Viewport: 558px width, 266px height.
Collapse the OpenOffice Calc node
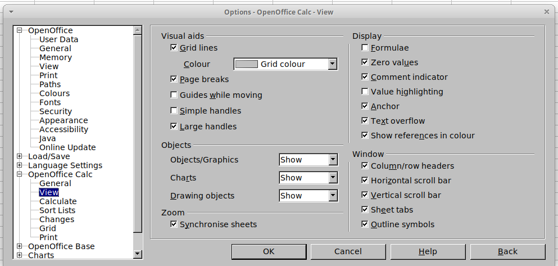20,174
